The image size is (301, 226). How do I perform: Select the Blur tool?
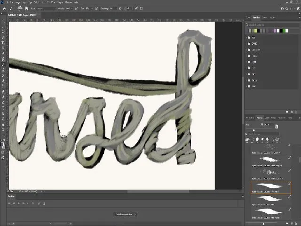tap(3, 92)
